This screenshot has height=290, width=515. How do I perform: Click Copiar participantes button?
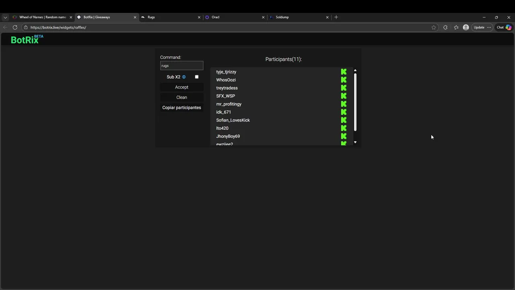(181, 108)
